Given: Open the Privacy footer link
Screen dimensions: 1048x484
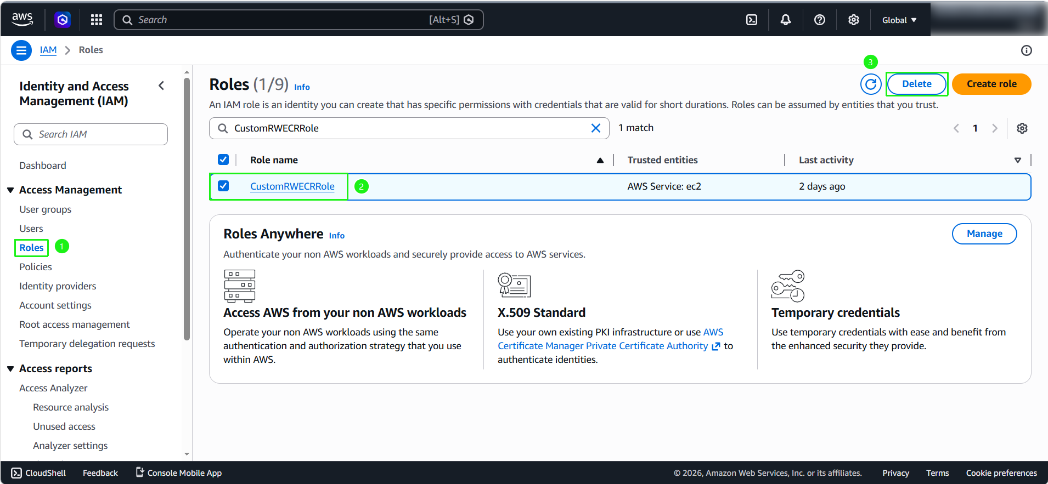Looking at the screenshot, I should click(895, 473).
